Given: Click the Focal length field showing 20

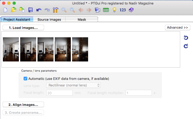Looking at the screenshot, I should click(x=60, y=93).
